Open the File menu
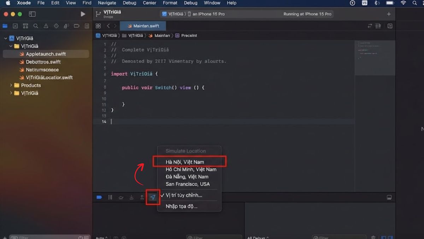 pos(41,3)
